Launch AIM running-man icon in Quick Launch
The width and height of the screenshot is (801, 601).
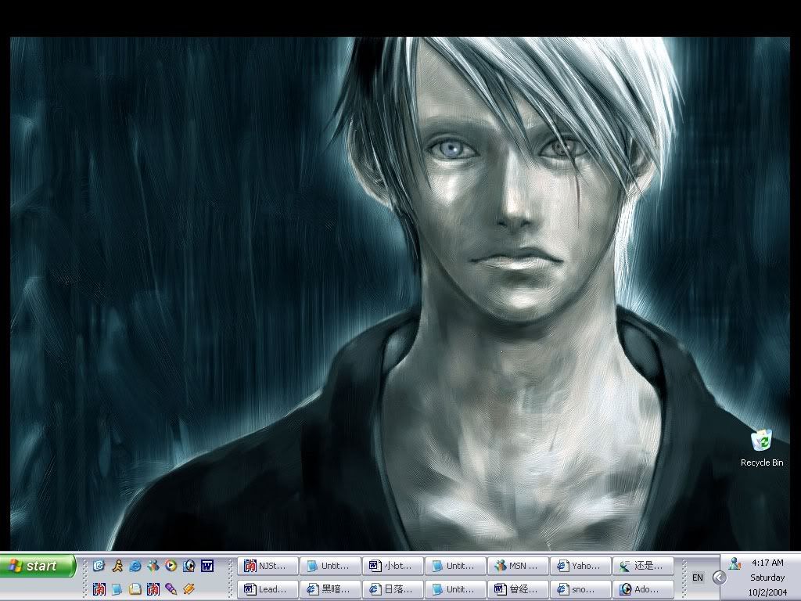pyautogui.click(x=117, y=566)
